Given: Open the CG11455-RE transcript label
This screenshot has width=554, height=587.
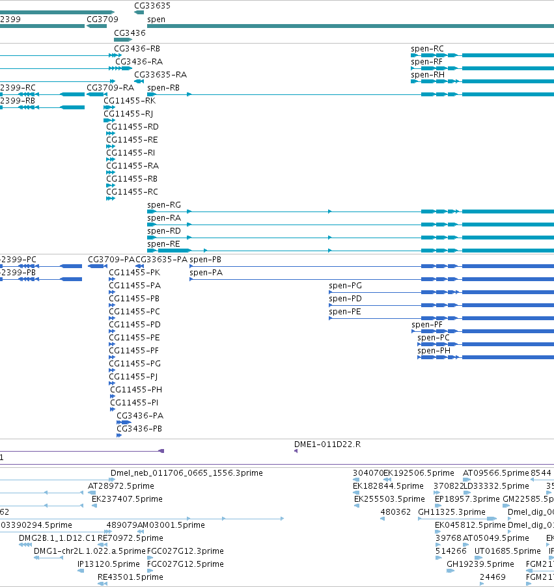Looking at the screenshot, I should [132, 140].
